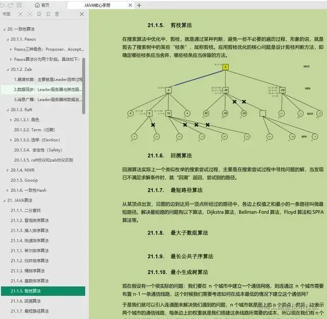Click the delete bookmark trash icon
The width and height of the screenshot is (327, 319).
coord(57,14)
